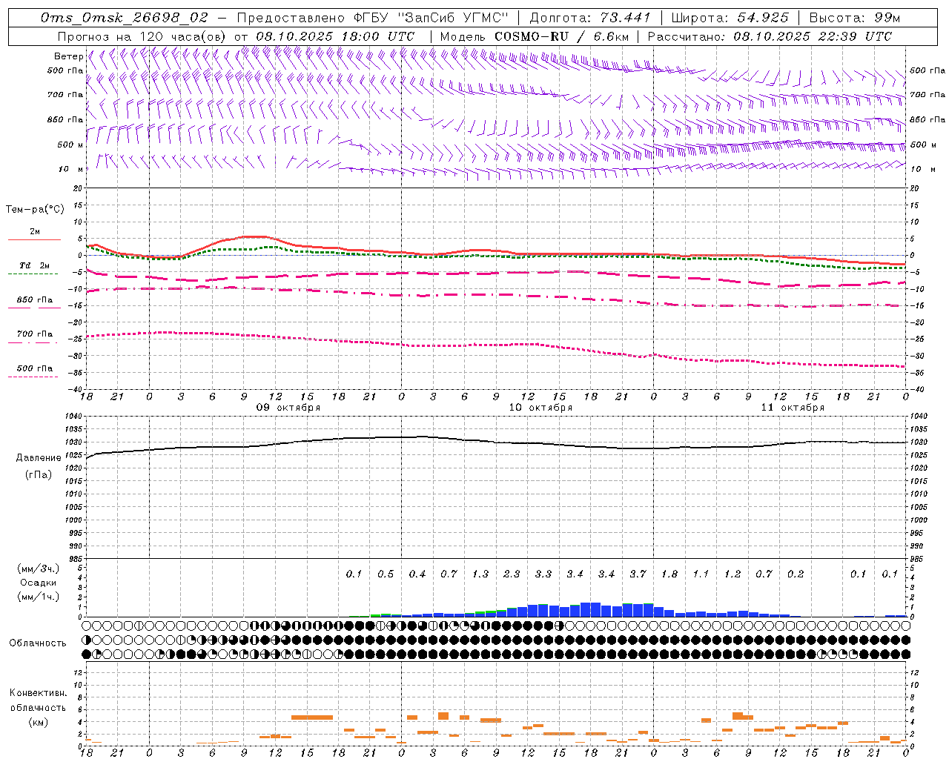
Task: Click the computed time 08.10.2025 22:39 UTC
Action: coord(813,36)
